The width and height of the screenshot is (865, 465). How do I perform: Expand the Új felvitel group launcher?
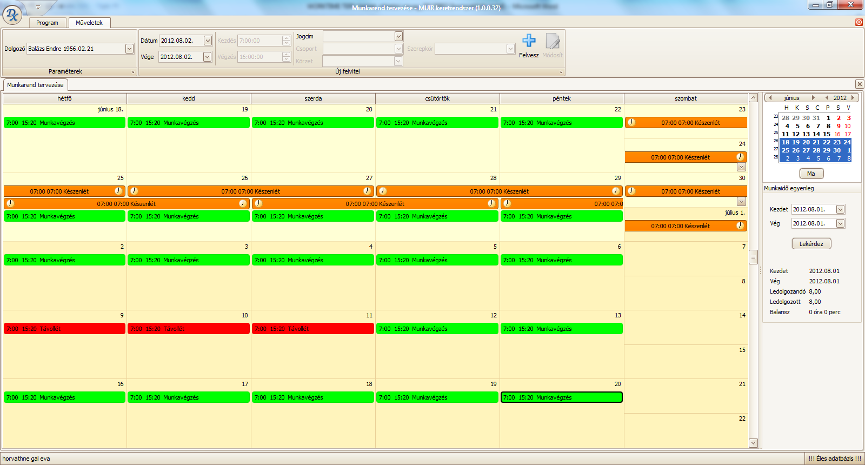coord(561,72)
